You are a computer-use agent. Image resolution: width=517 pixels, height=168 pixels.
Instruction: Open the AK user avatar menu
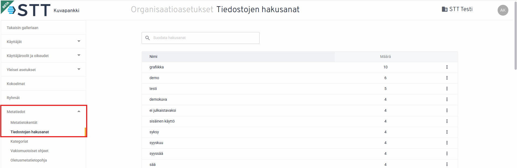pos(503,10)
